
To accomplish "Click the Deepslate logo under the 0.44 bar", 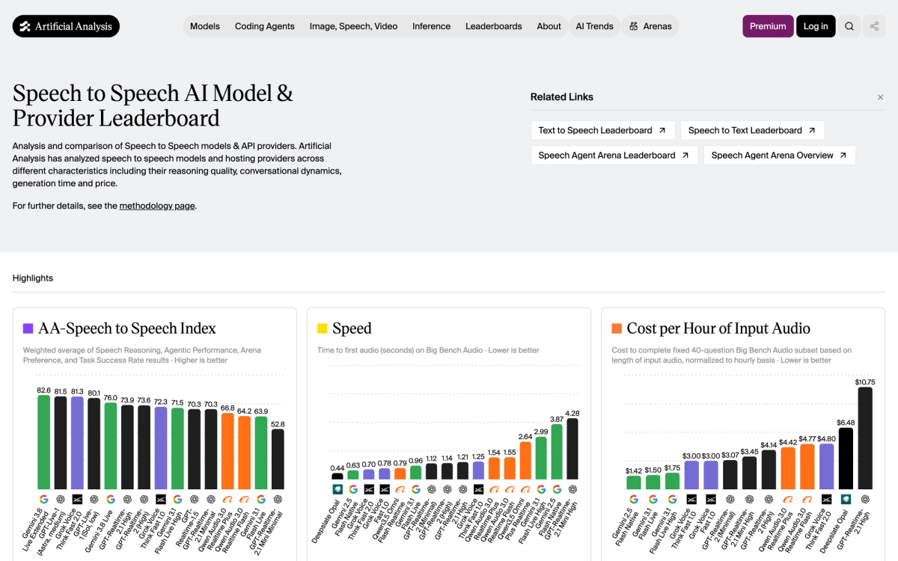I will tap(337, 489).
